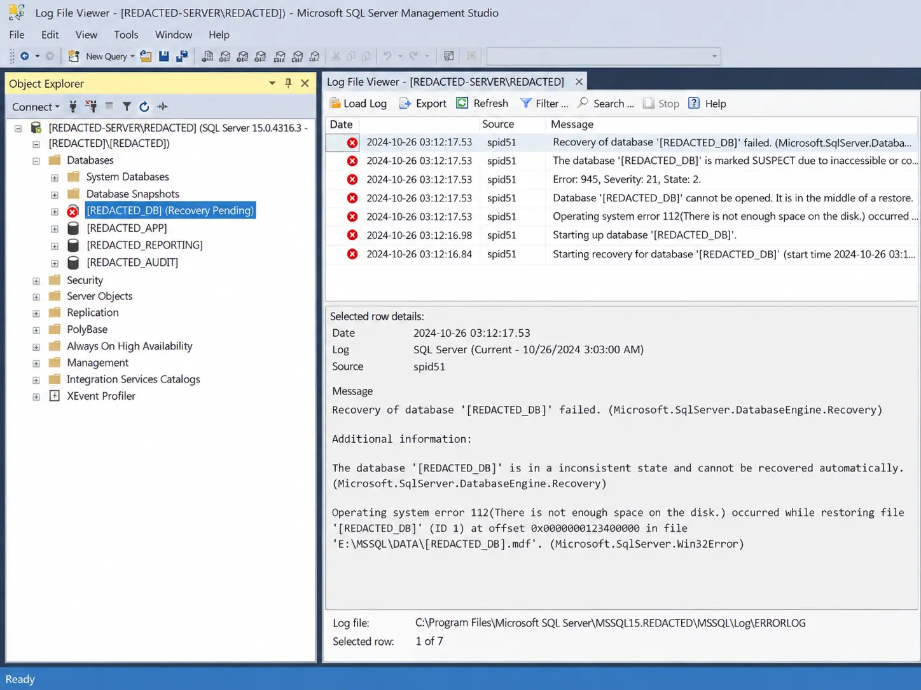This screenshot has height=690, width=921.
Task: Expand the Replication folder
Action: tap(36, 313)
